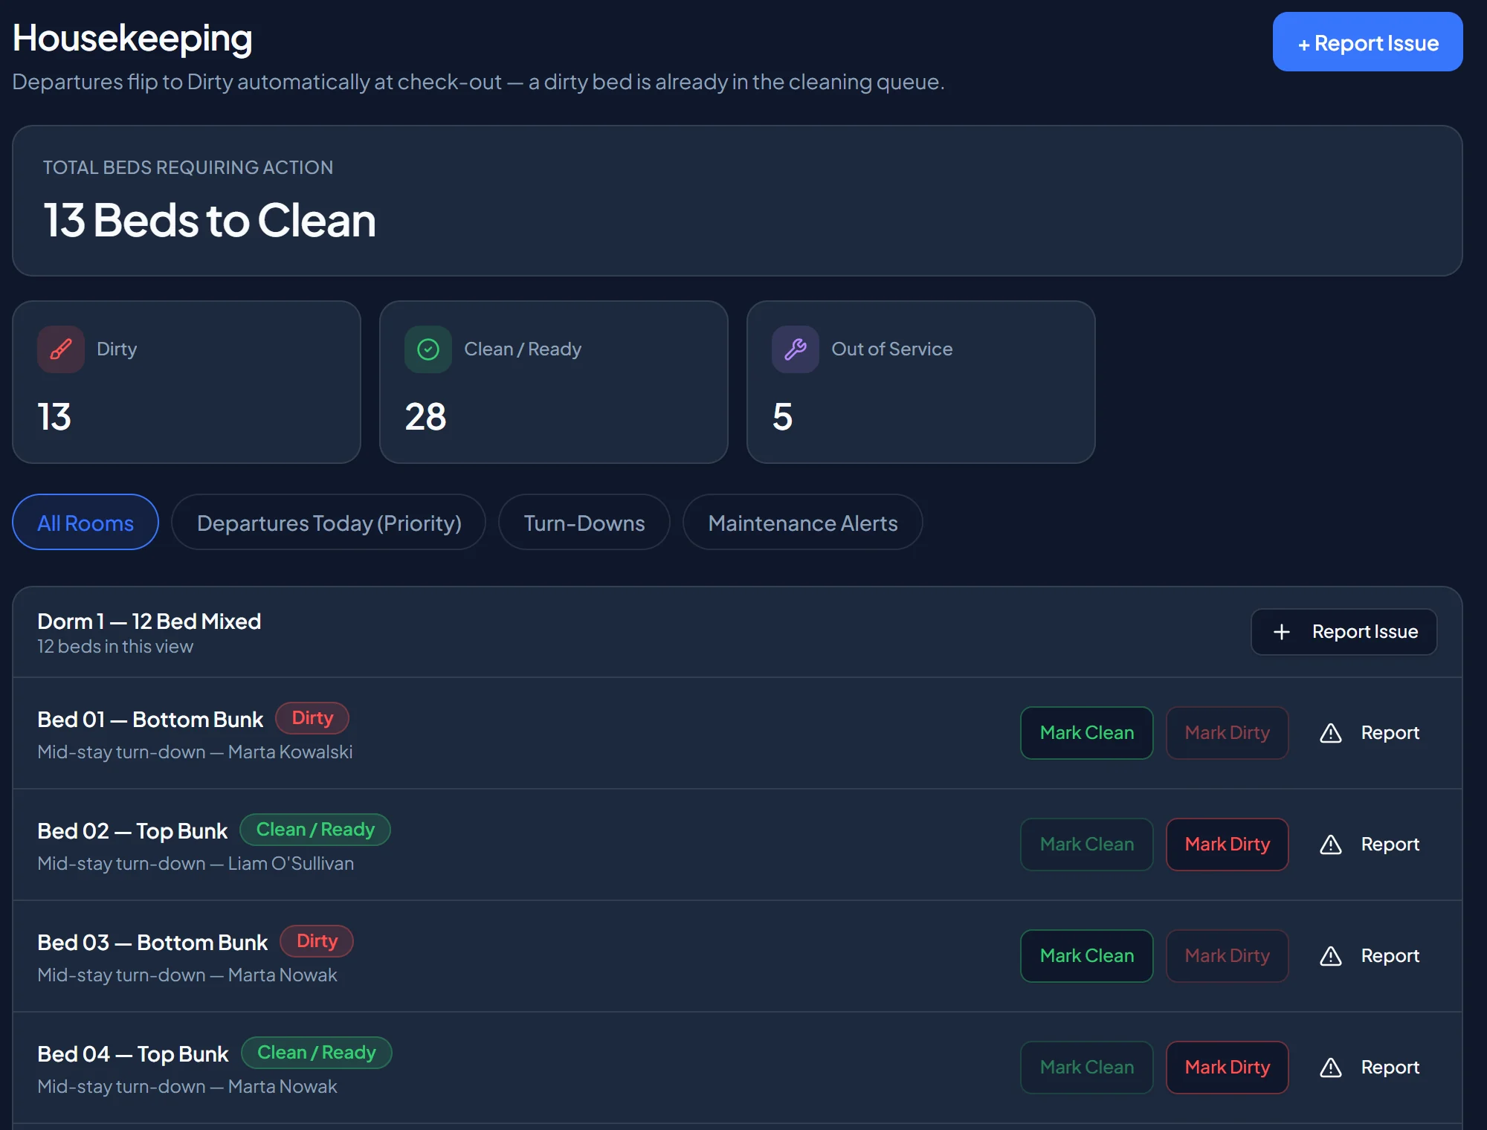Click 'TOTAL BEDS REQUIRING ACTION' label
Screen dimensions: 1487x1130
188,167
